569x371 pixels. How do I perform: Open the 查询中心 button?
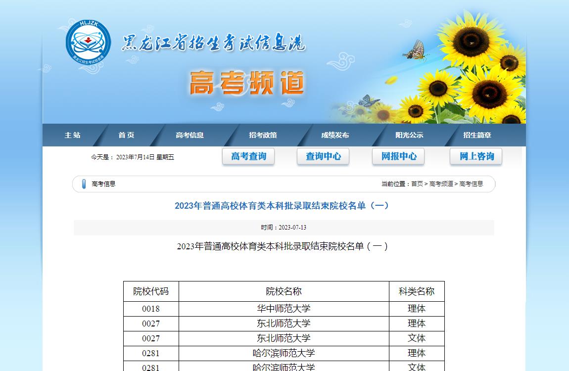click(x=323, y=156)
